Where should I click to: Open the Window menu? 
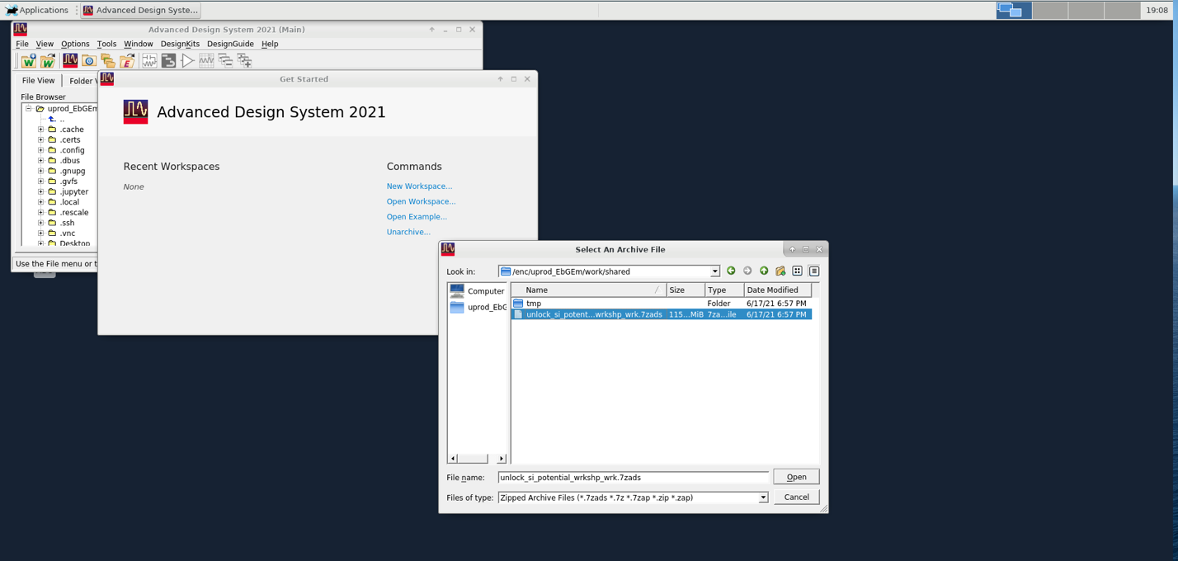tap(139, 44)
